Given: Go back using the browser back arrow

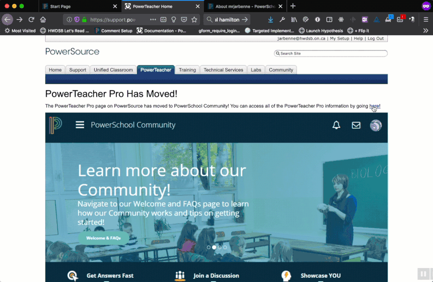Looking at the screenshot, I should [7, 20].
